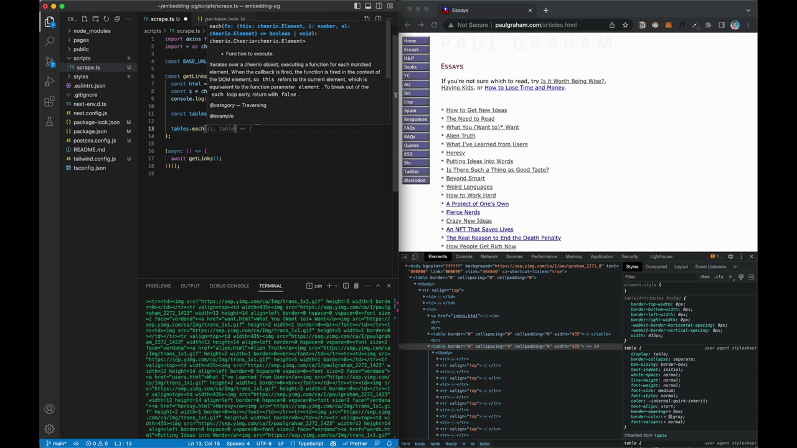Screen dimensions: 797x448
Task: Click Home button in site sidebar
Action: tap(415, 40)
